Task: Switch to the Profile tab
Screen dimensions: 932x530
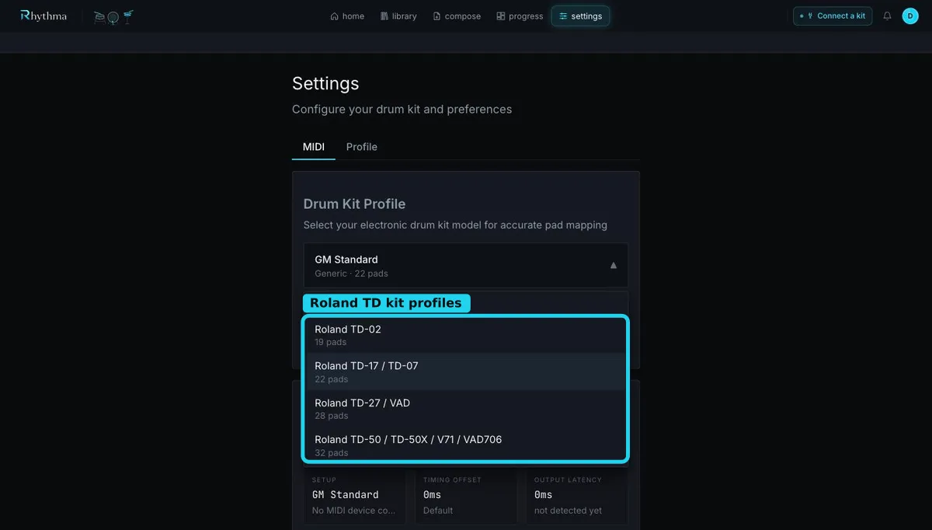Action: 362,147
